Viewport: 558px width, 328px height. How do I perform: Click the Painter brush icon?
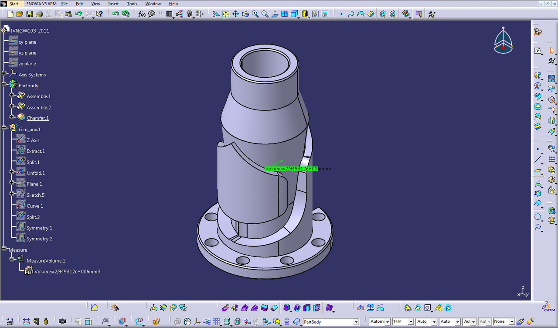tap(520, 321)
